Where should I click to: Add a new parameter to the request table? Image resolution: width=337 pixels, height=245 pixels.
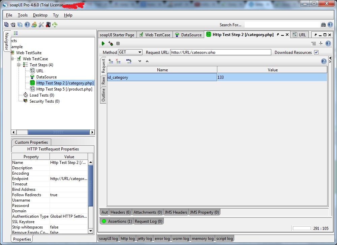(x=111, y=61)
